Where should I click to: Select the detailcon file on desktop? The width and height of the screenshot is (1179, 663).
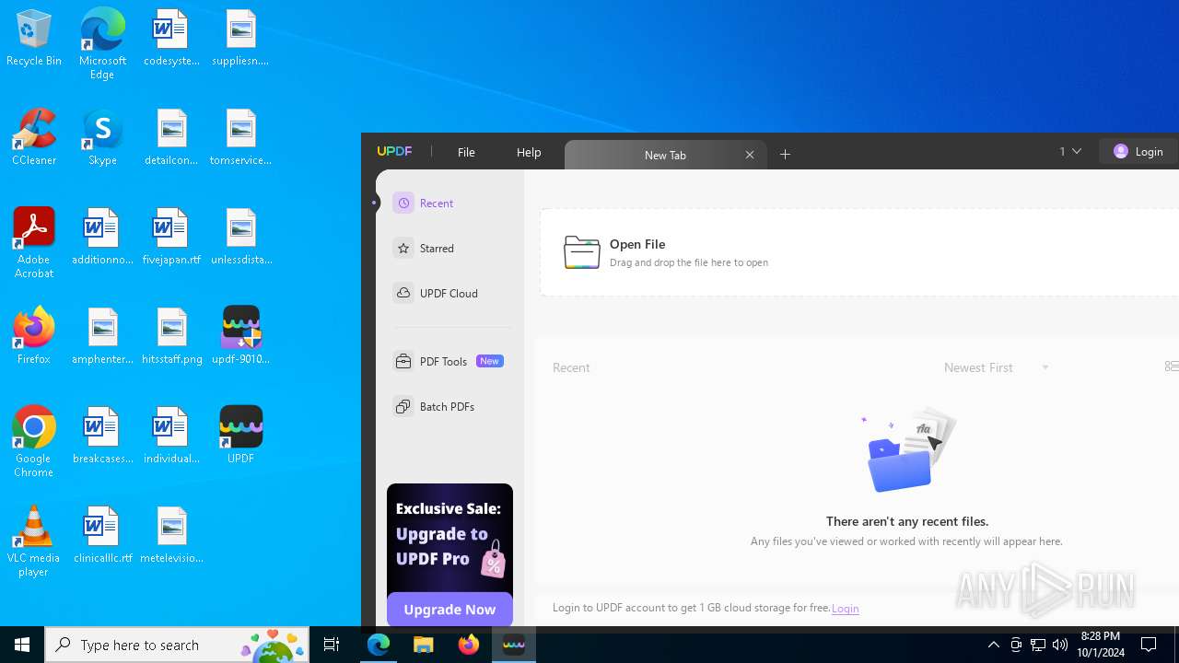click(x=171, y=137)
